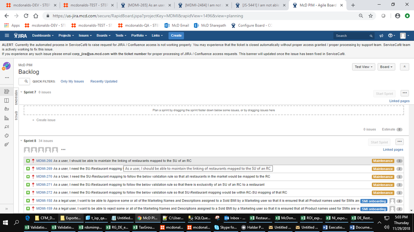Click the Create button
This screenshot has height=232, width=414.
176,36
